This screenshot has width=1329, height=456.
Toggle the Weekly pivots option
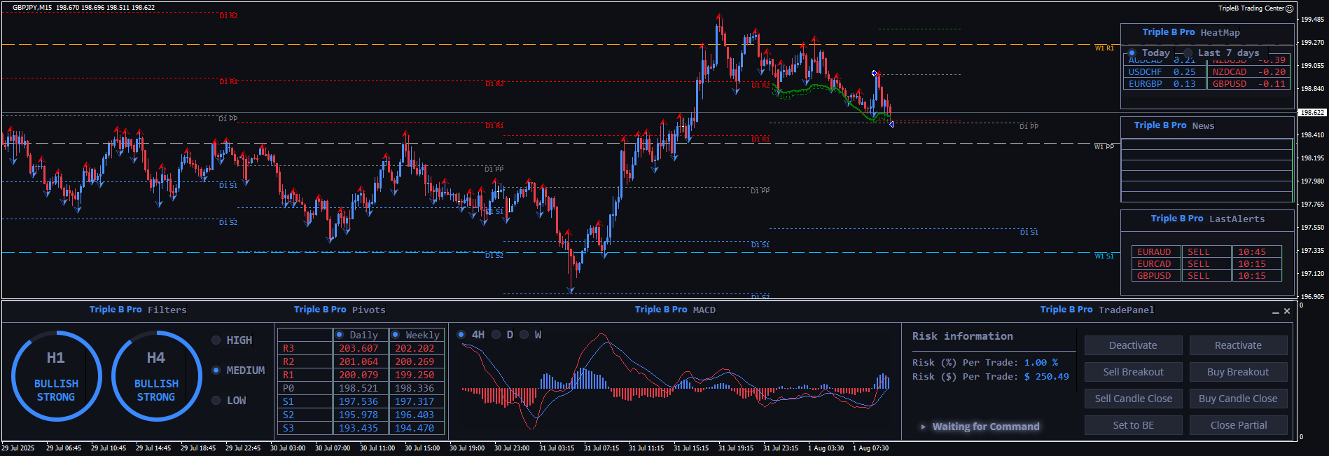(x=396, y=335)
